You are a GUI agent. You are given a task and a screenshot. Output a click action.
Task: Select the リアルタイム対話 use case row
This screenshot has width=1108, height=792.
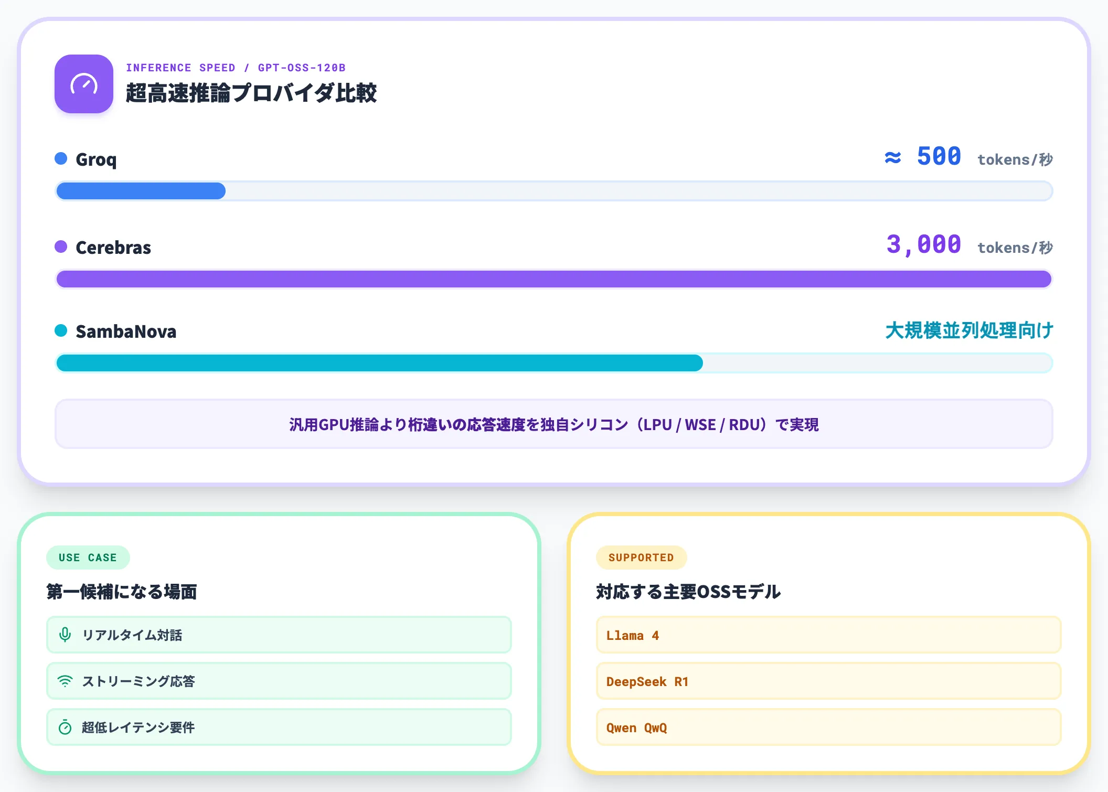[279, 635]
